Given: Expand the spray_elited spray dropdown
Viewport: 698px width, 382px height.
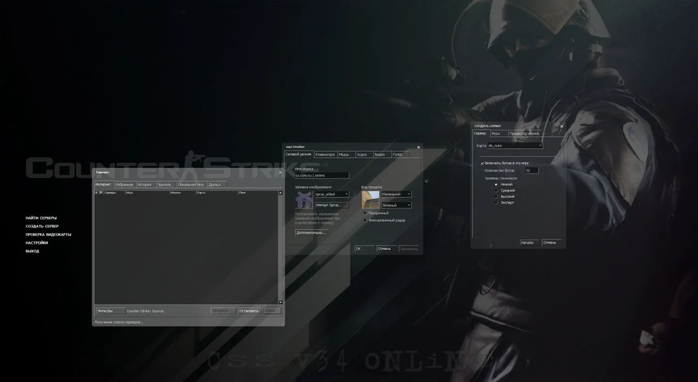Looking at the screenshot, I should (x=332, y=194).
